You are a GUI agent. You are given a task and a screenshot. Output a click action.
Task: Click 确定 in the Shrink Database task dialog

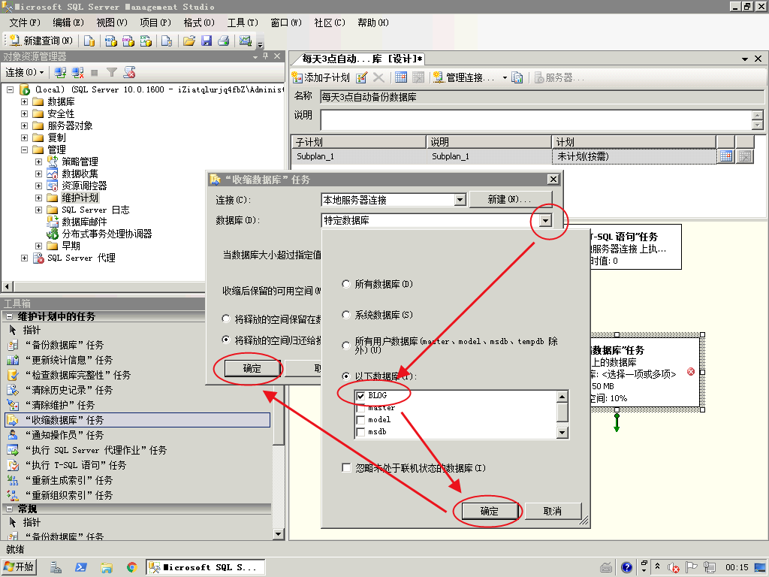point(252,368)
